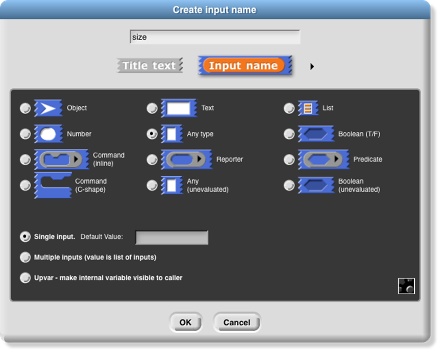The image size is (438, 350).
Task: Click the Default Value field
Action: pyautogui.click(x=172, y=237)
